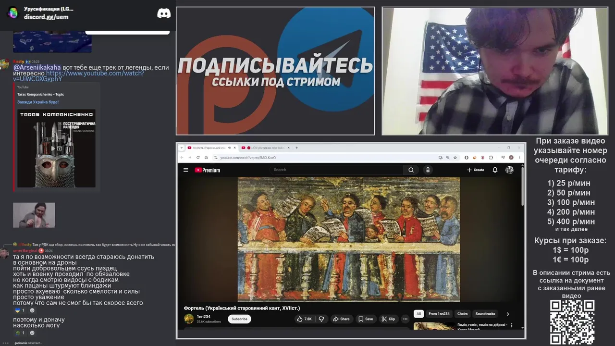
Task: Open new browser tab with plus
Action: tap(296, 148)
